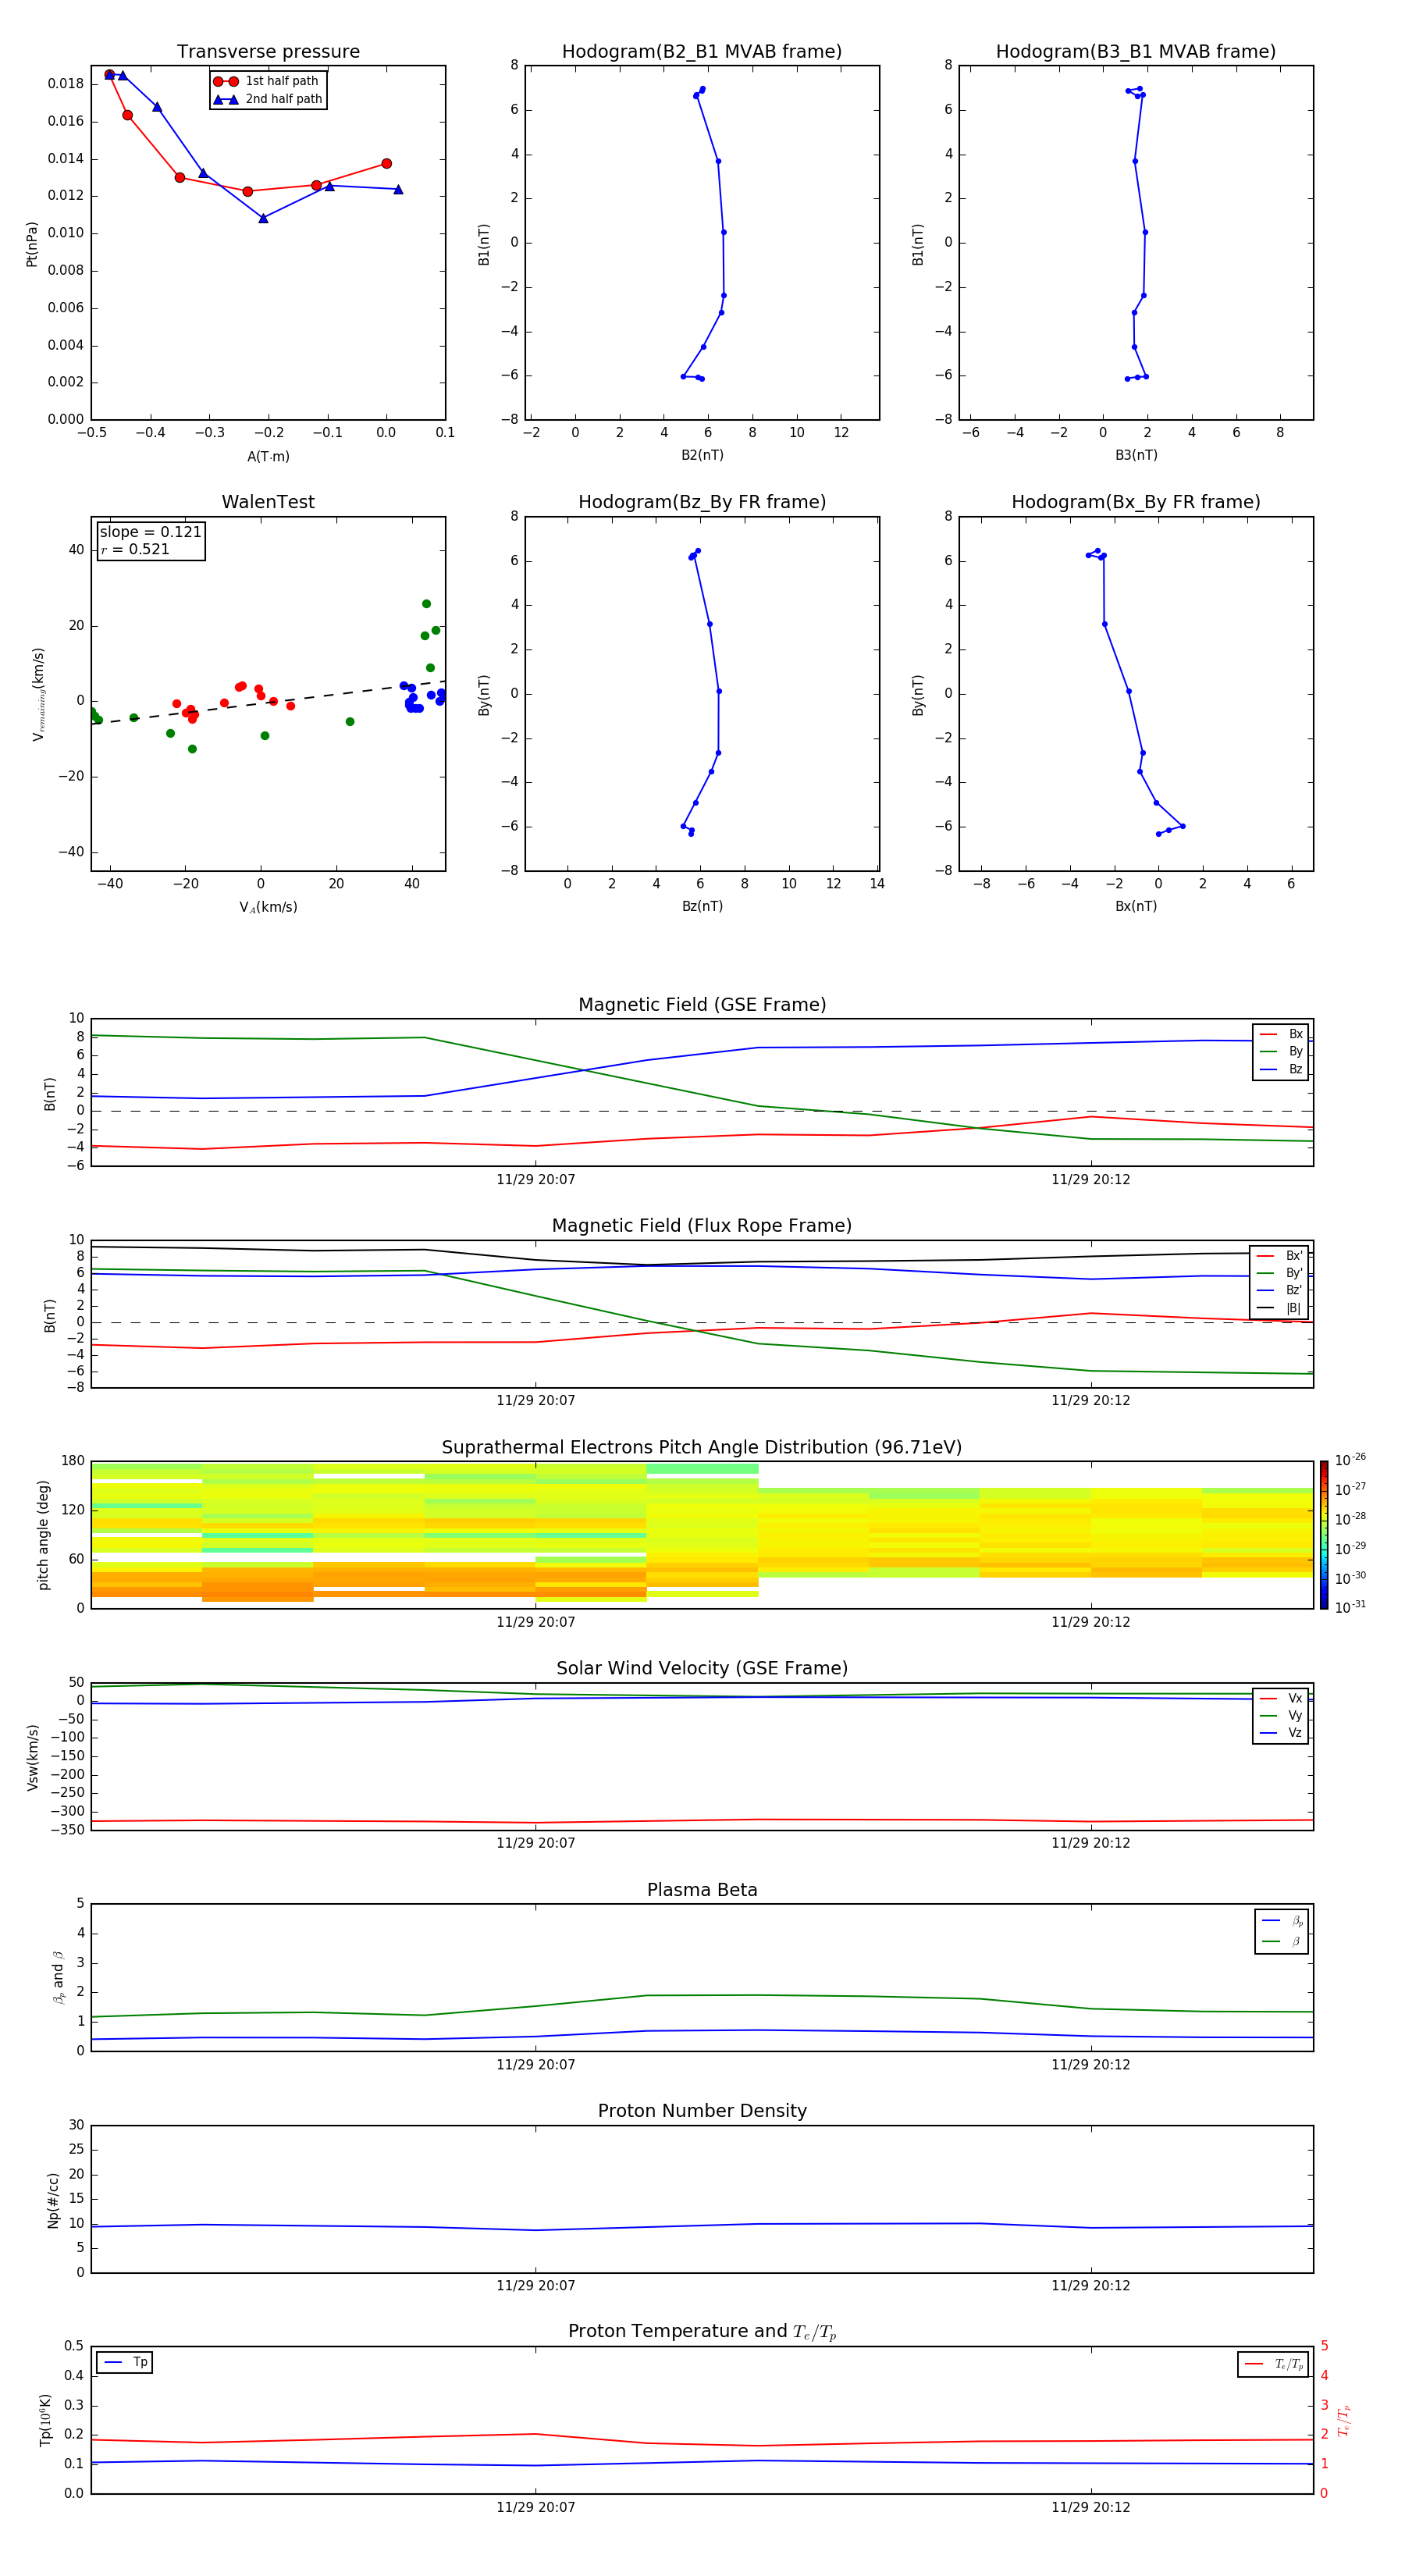Click 'Suprathermal Electrons Pitch Angle Distribution' title
Screen dimensions: 1405x2576
pos(702,1447)
